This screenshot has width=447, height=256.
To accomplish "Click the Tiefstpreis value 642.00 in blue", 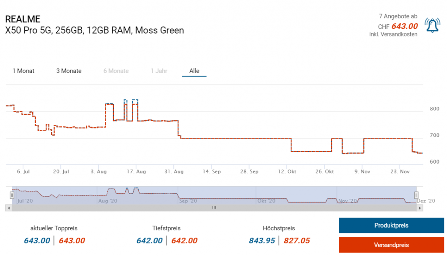I will coord(149,241).
